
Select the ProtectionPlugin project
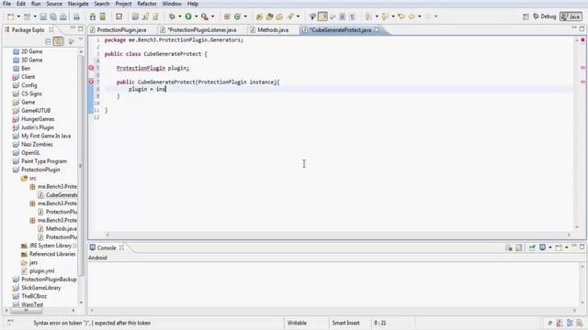point(40,170)
